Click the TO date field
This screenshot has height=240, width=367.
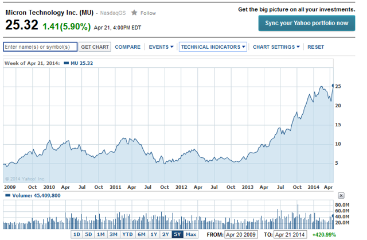point(290,235)
